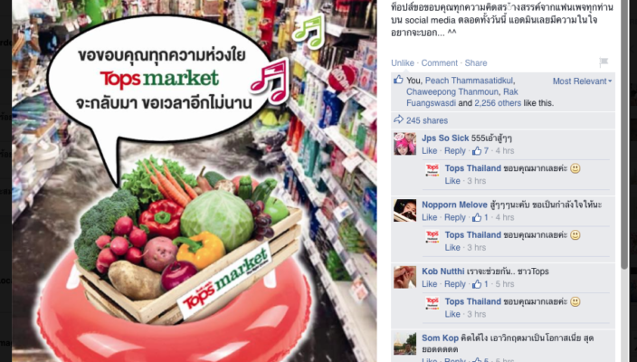The height and width of the screenshot is (362, 637).
Task: Click Tops Thailand avatar in first reply
Action: click(x=433, y=169)
